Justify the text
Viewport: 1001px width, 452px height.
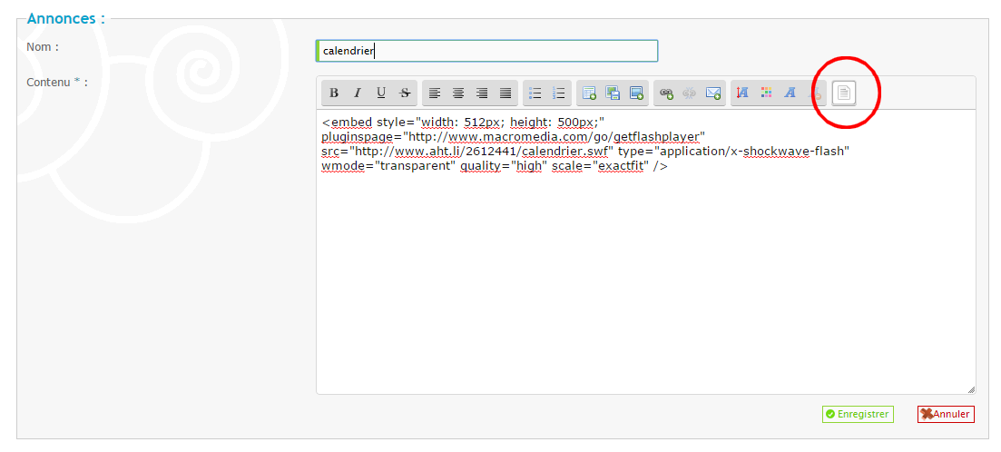coord(505,93)
